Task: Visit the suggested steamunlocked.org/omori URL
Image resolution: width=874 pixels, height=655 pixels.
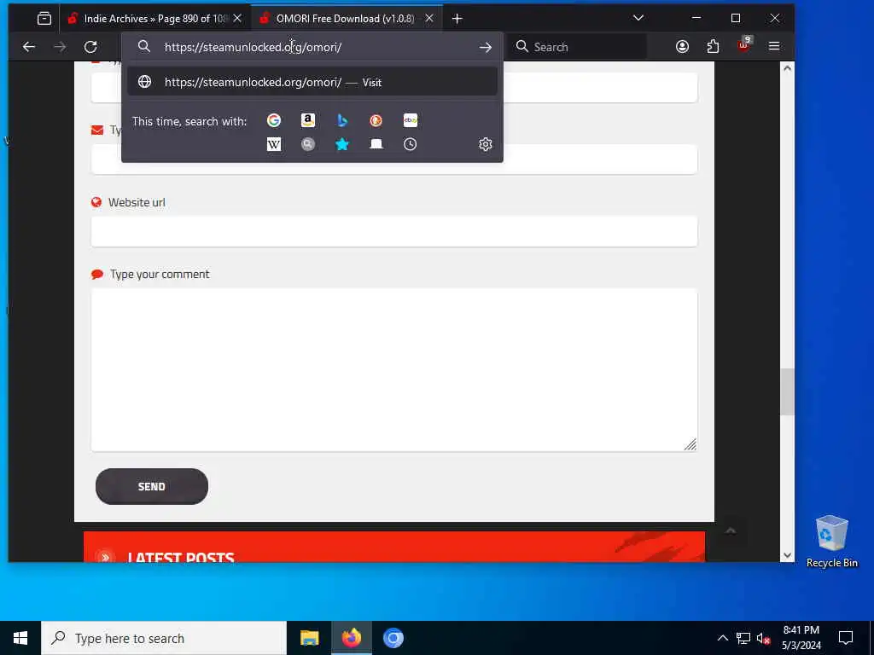Action: [312, 82]
